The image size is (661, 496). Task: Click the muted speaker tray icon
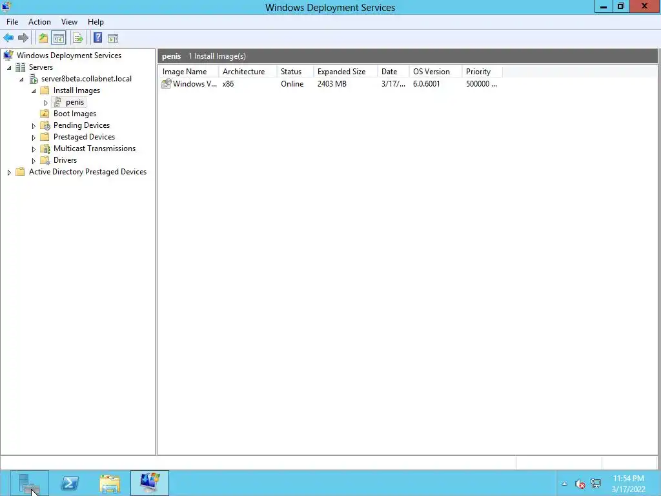pos(580,484)
